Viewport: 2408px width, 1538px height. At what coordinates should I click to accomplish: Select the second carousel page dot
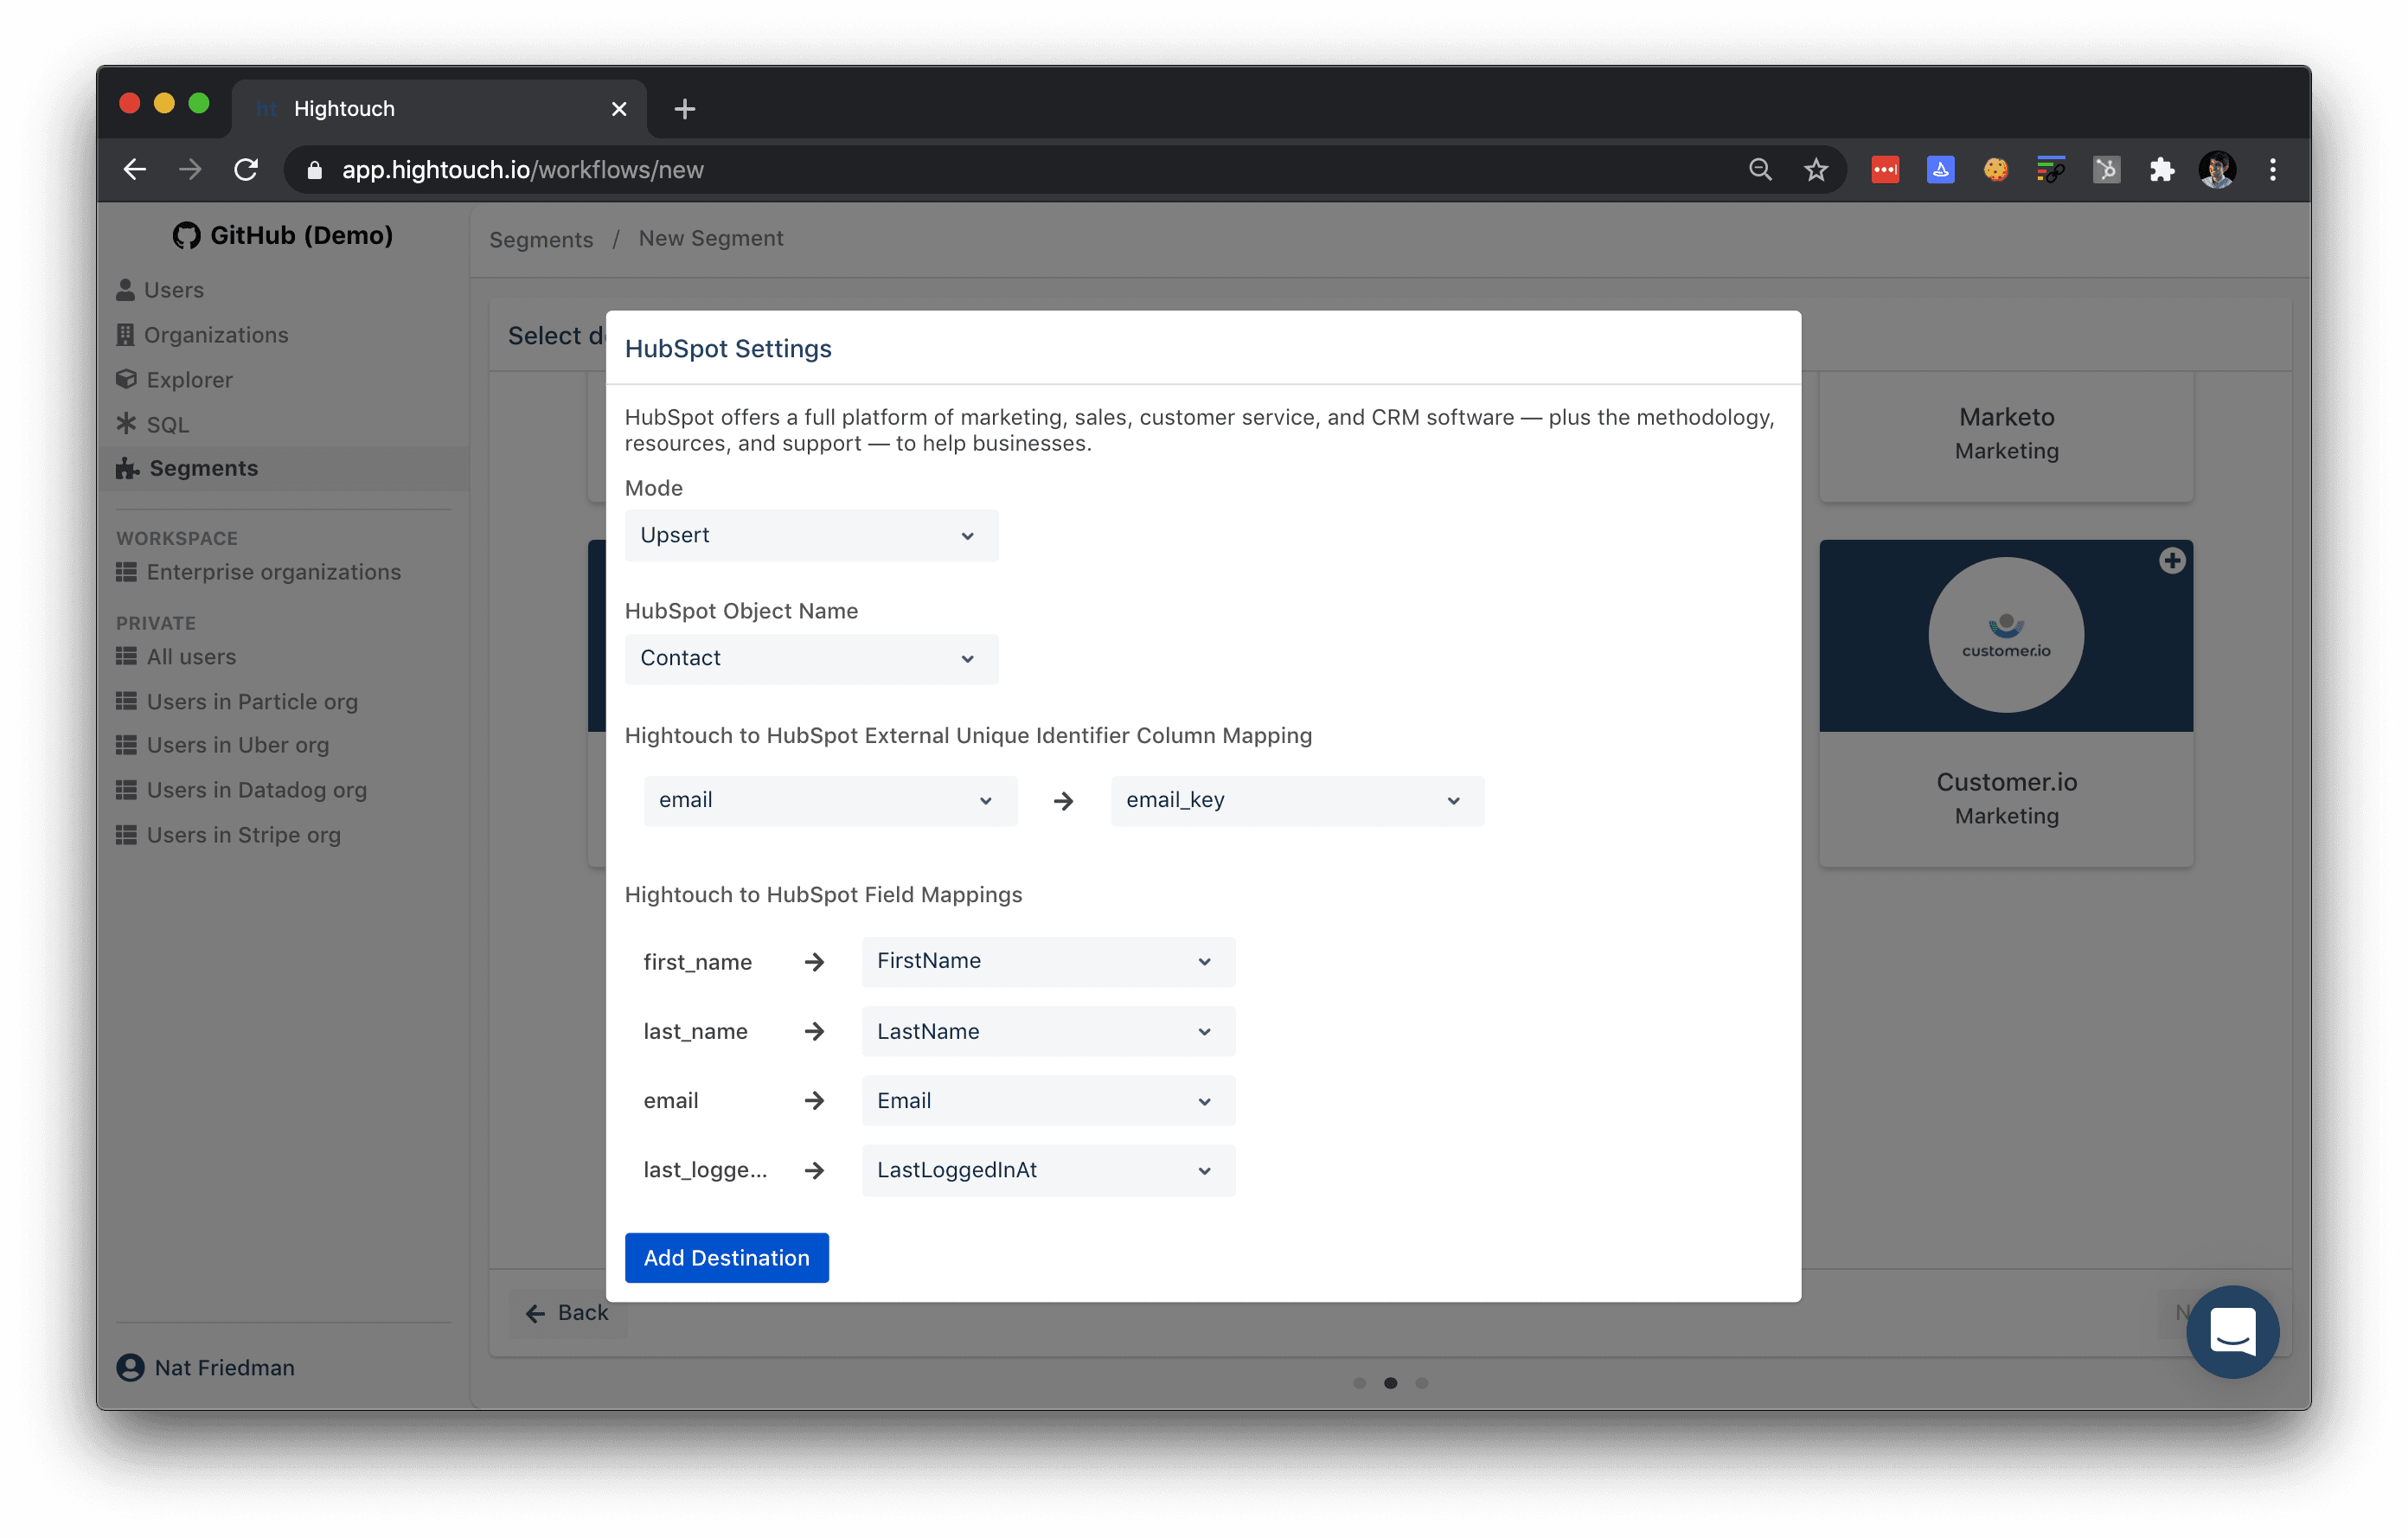pyautogui.click(x=1391, y=1383)
